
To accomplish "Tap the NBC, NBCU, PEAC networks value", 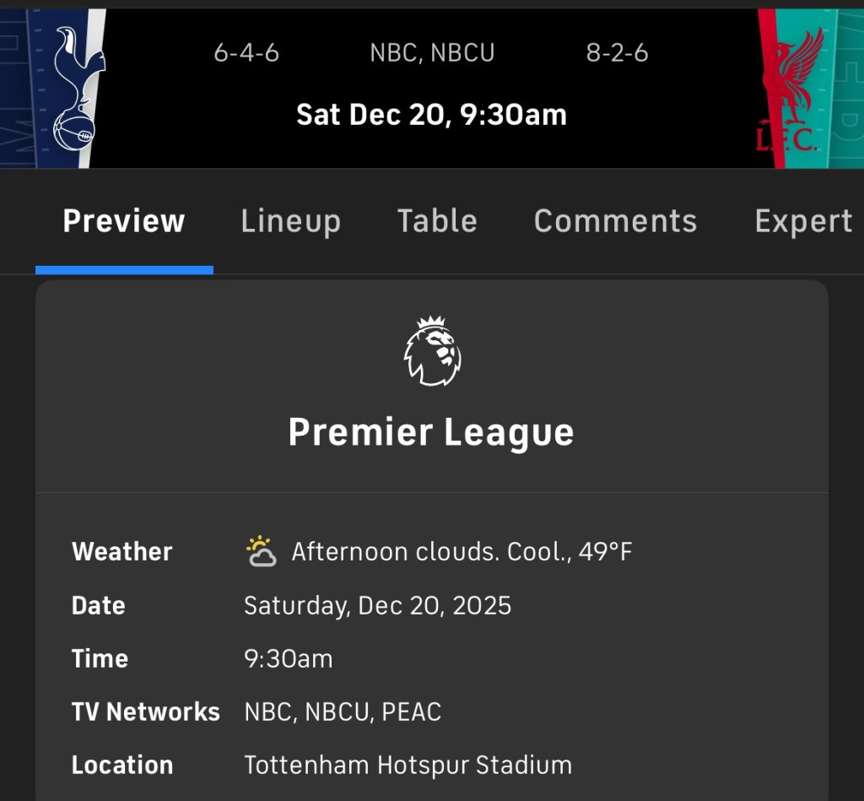I will [x=343, y=712].
